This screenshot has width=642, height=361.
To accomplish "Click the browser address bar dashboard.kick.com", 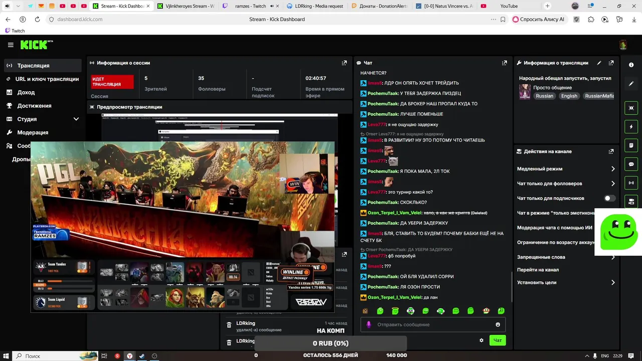I will pyautogui.click(x=80, y=19).
